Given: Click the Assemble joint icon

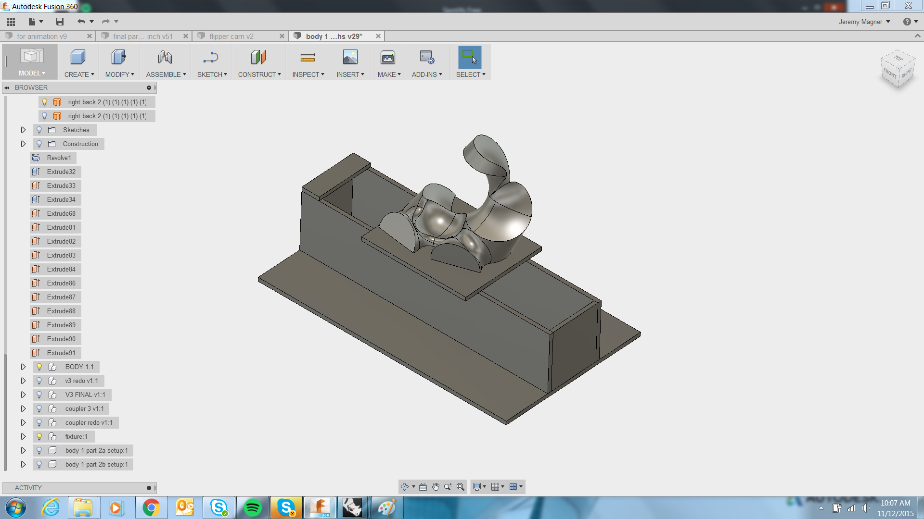Looking at the screenshot, I should click(165, 58).
